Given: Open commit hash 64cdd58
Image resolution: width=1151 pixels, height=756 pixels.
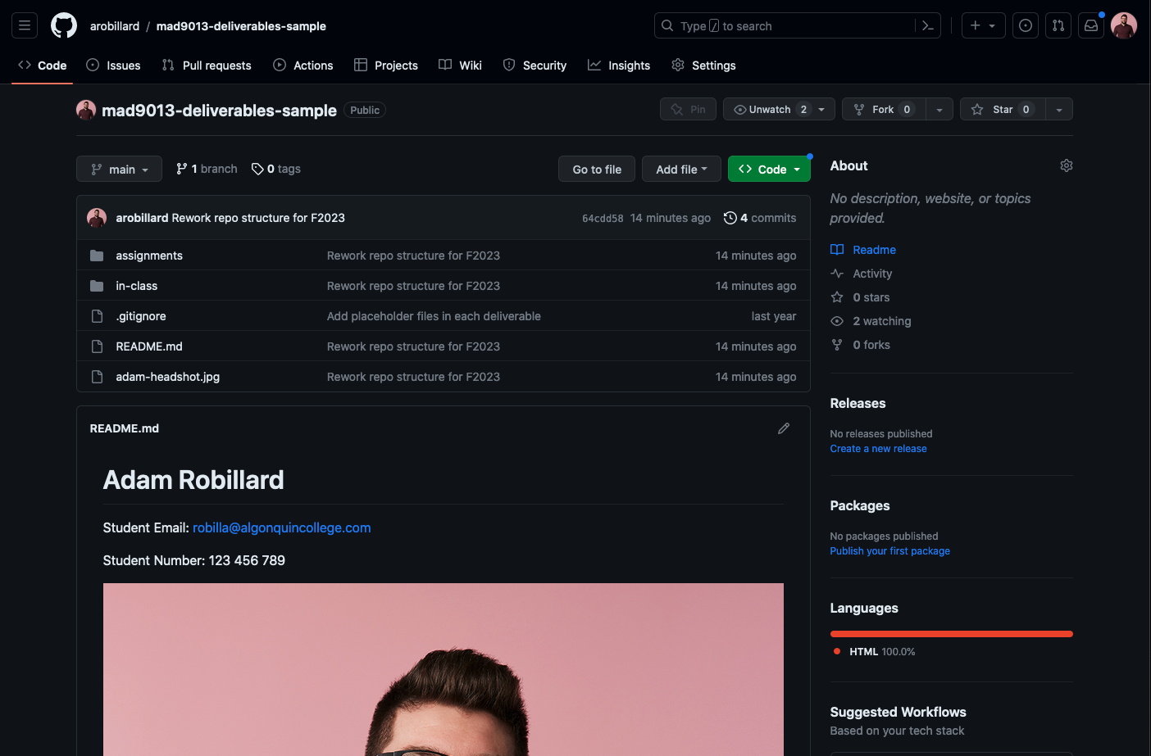Looking at the screenshot, I should (603, 218).
